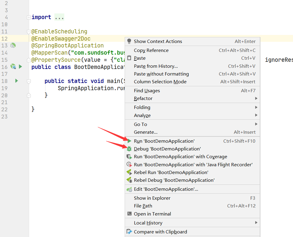This screenshot has height=237, width=293.
Task: Click line number 12 in the gutter
Action: (x=4, y=39)
